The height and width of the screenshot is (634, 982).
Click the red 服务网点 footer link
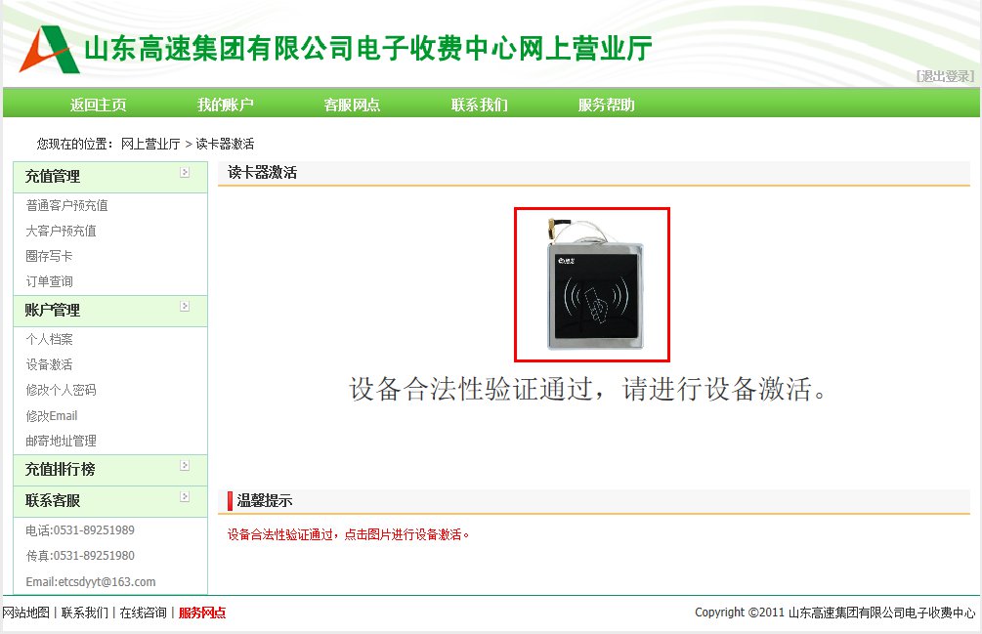tap(202, 613)
